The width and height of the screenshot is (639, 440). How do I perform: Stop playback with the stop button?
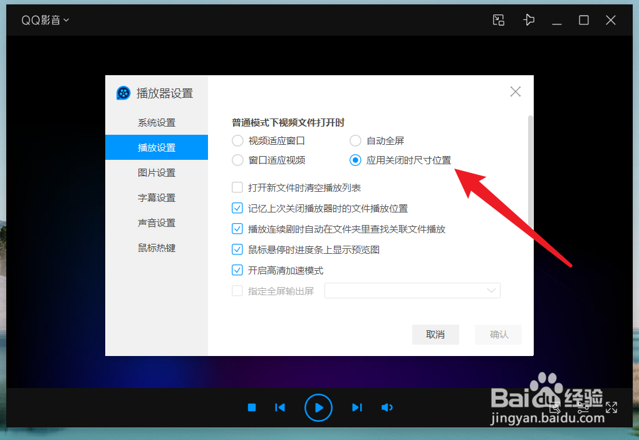[x=252, y=407]
